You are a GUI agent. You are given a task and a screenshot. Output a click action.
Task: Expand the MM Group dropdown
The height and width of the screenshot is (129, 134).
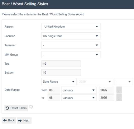(71, 55)
